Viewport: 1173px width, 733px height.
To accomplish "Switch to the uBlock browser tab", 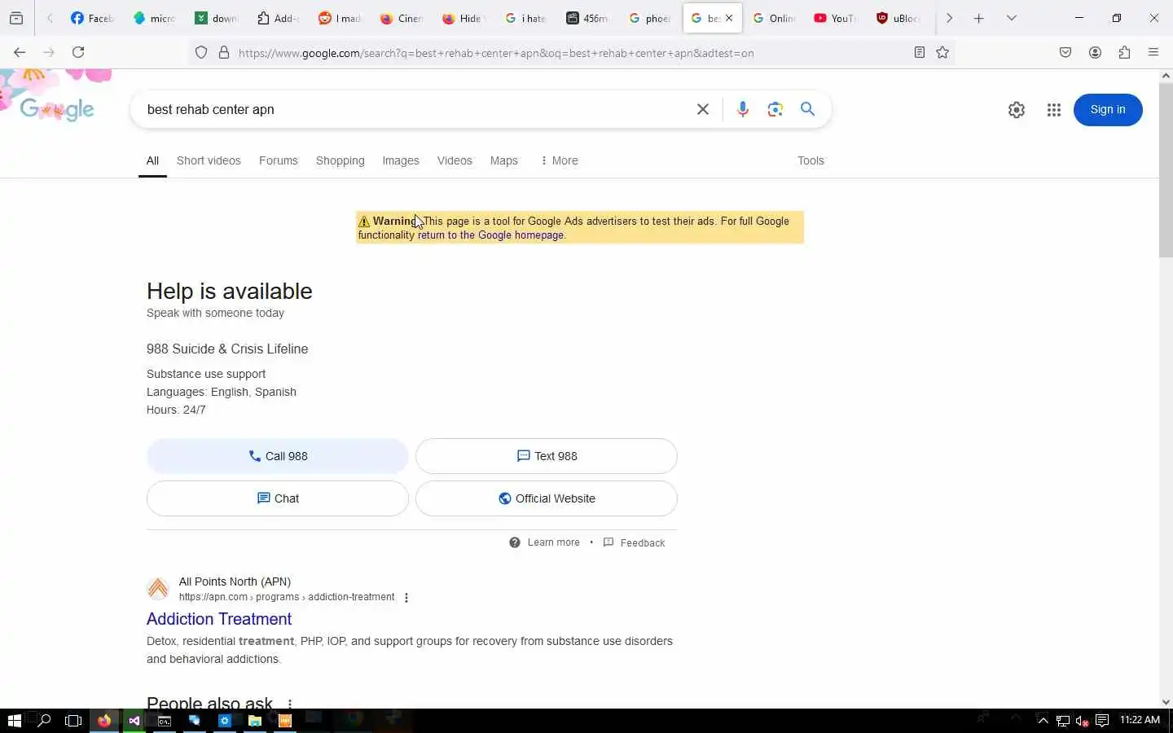I will click(x=898, y=18).
